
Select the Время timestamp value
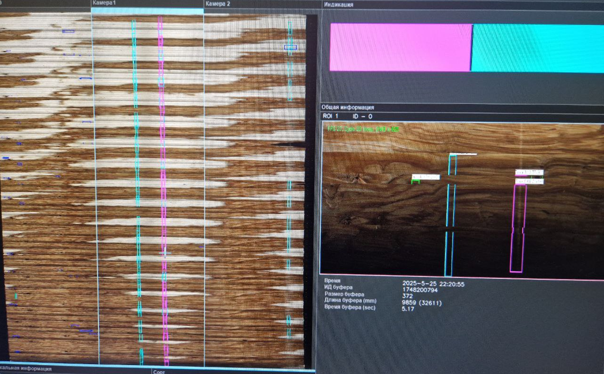[x=433, y=284]
